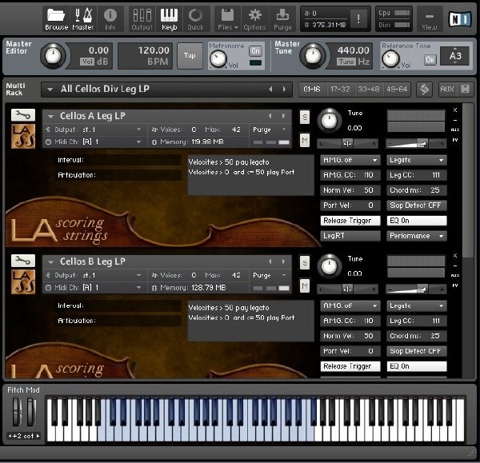Viewport: 480px width, 463px height.
Task: Mute the Cellos B instrument
Action: (305, 286)
